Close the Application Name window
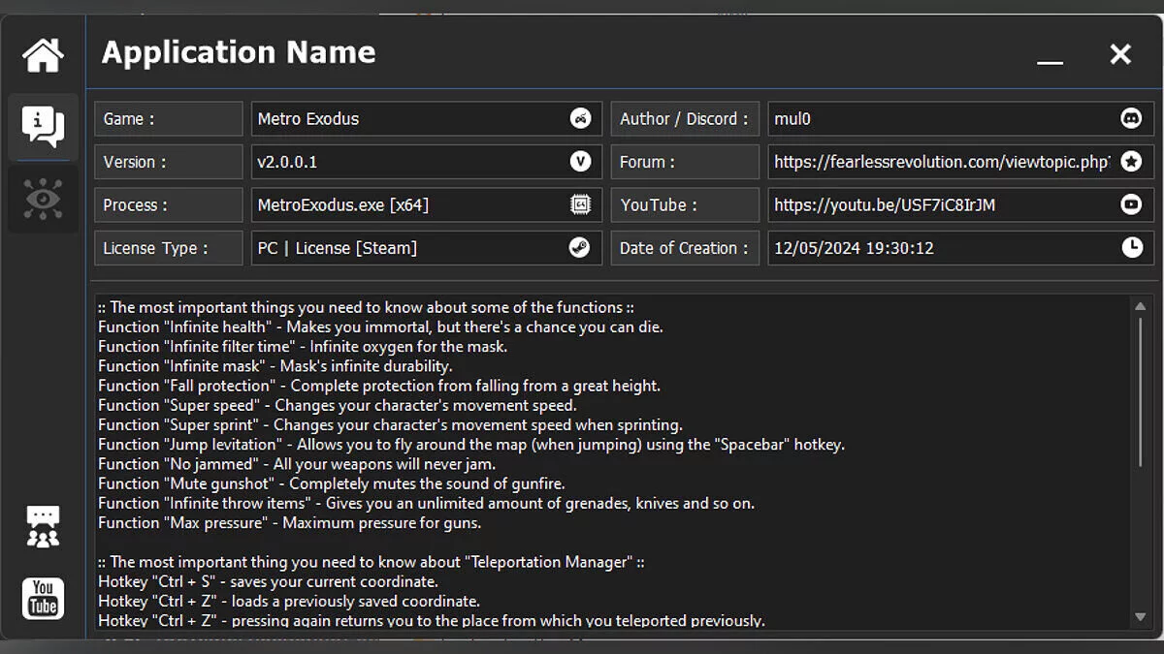 point(1120,54)
